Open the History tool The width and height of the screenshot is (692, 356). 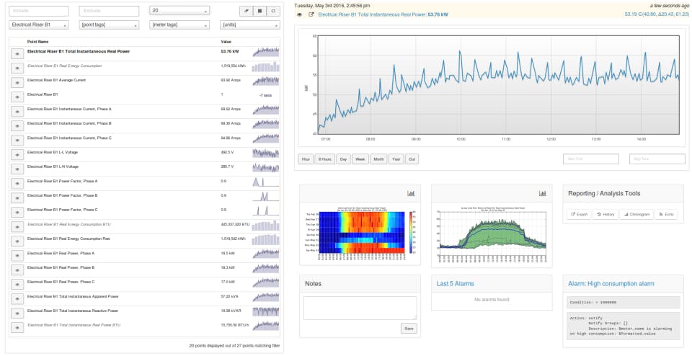point(605,215)
